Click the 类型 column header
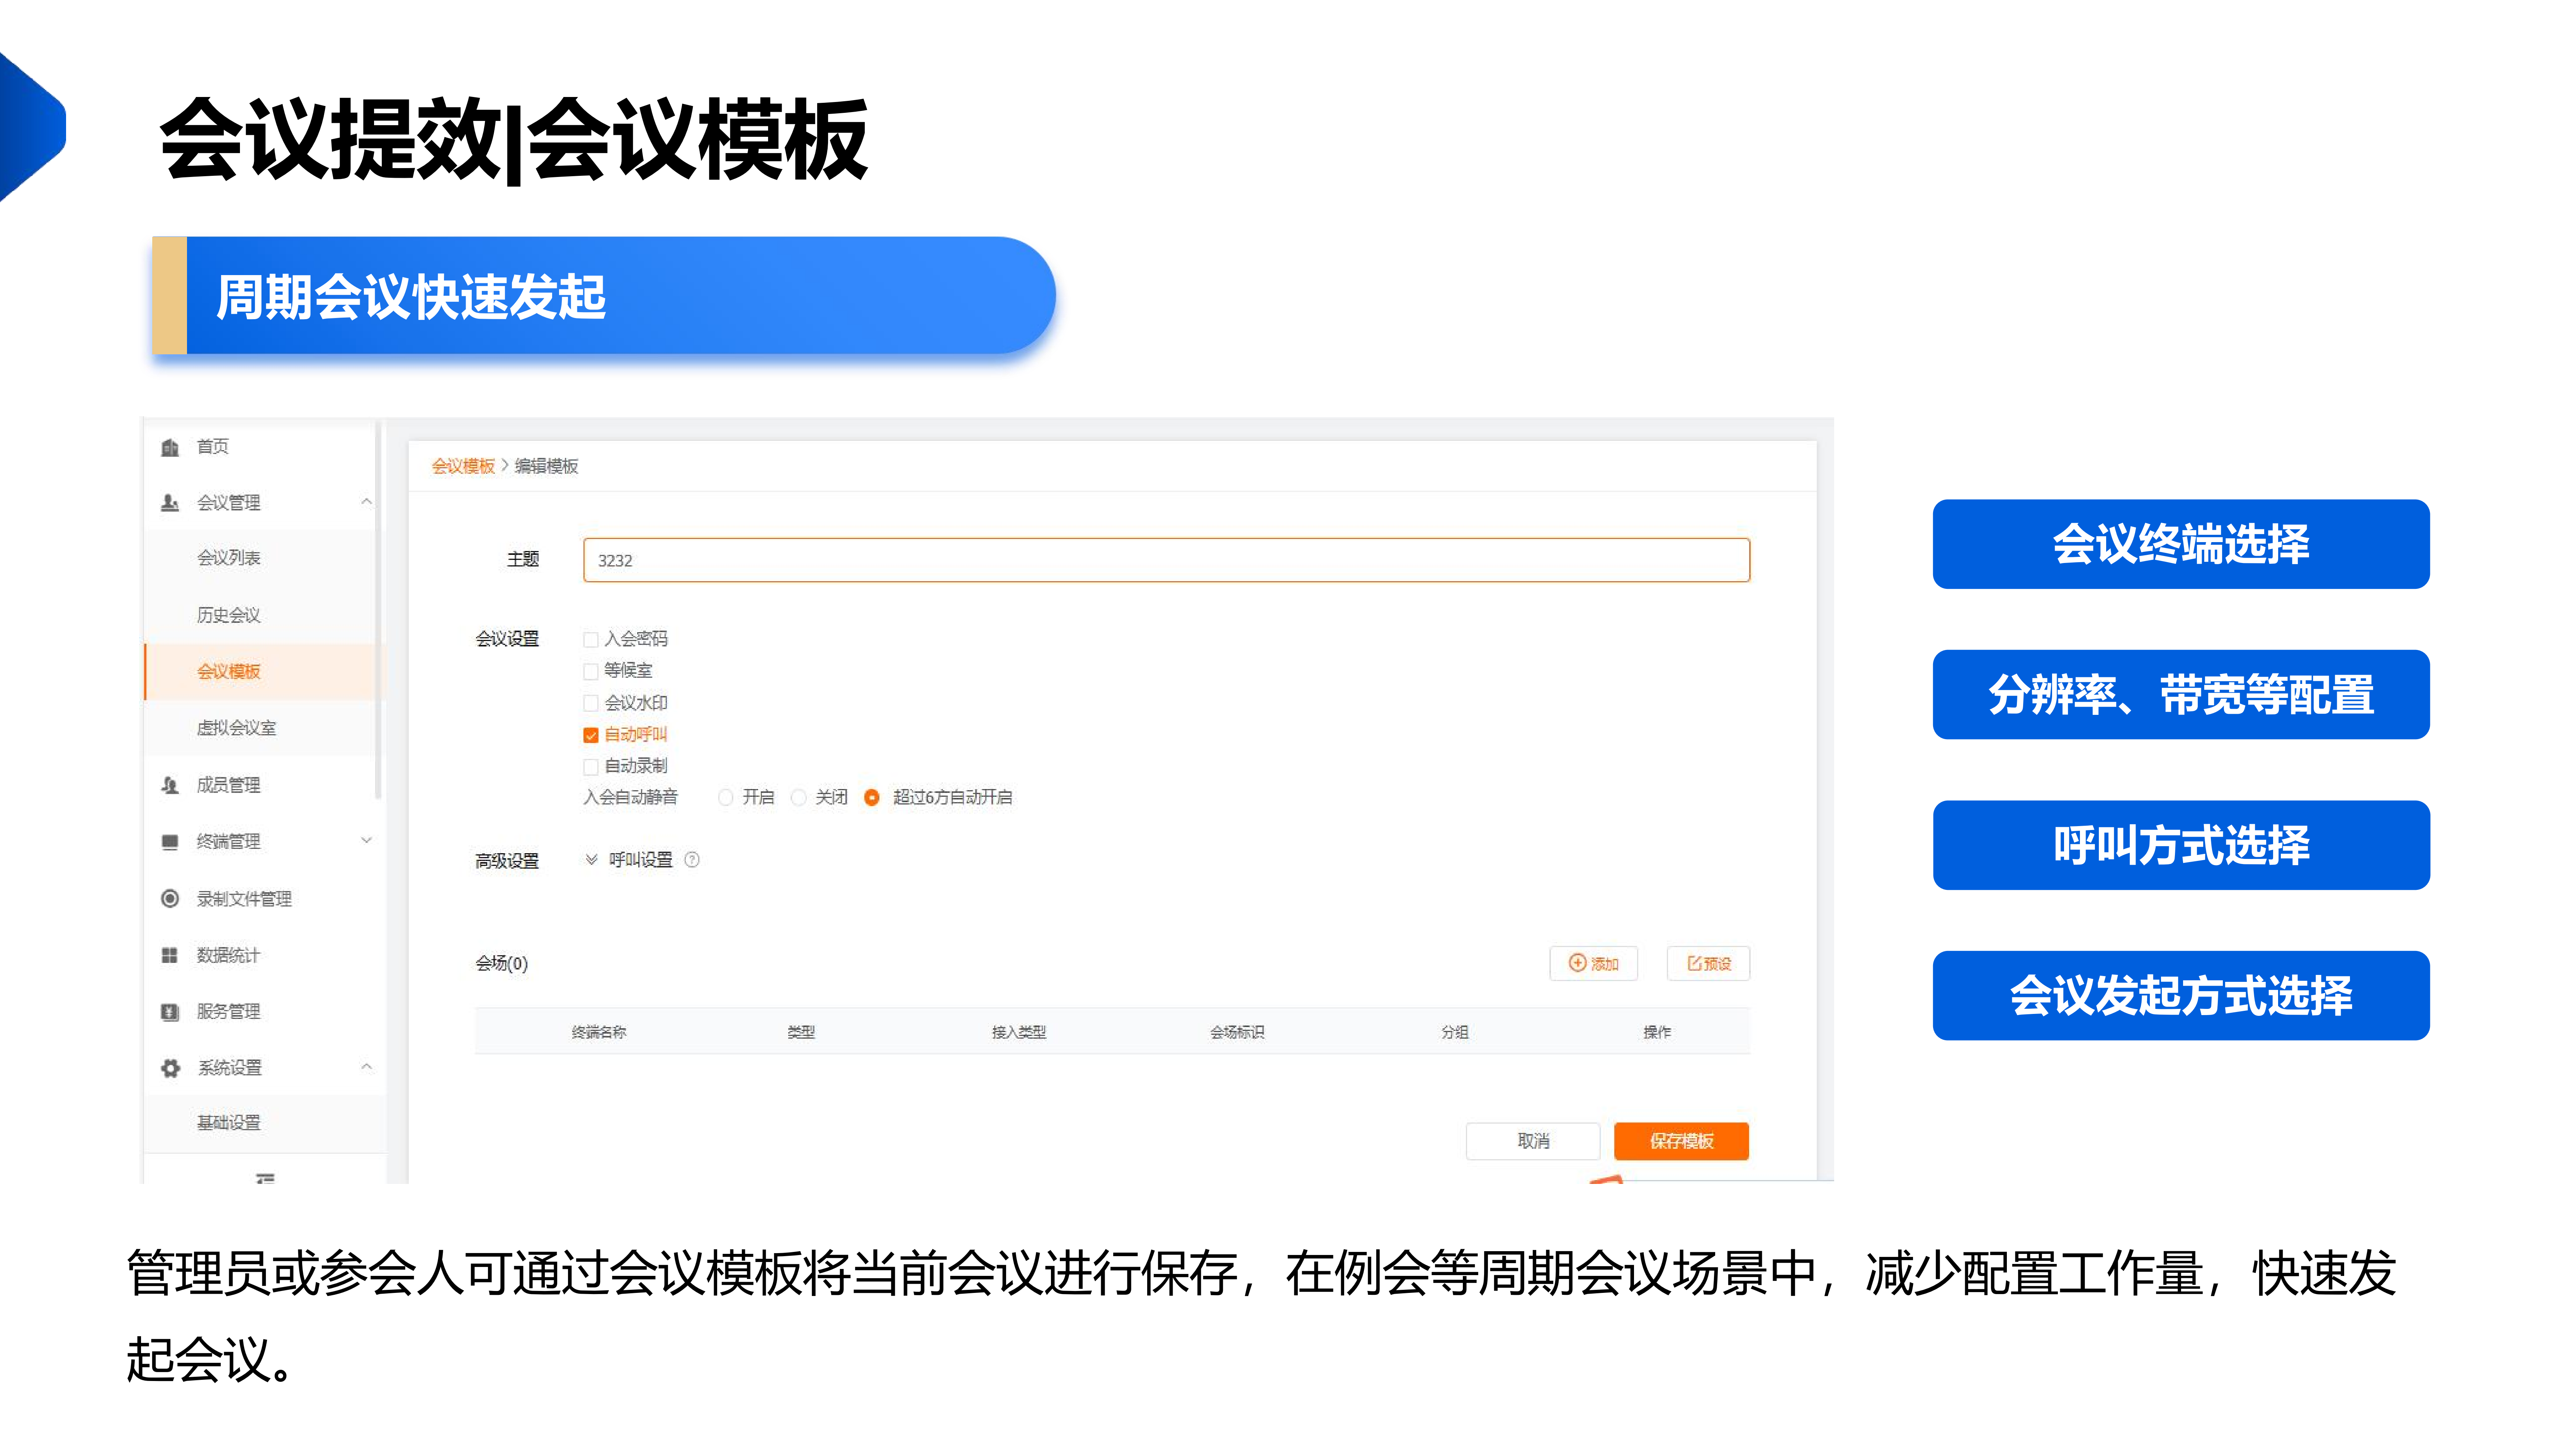The image size is (2576, 1449). [x=801, y=1032]
